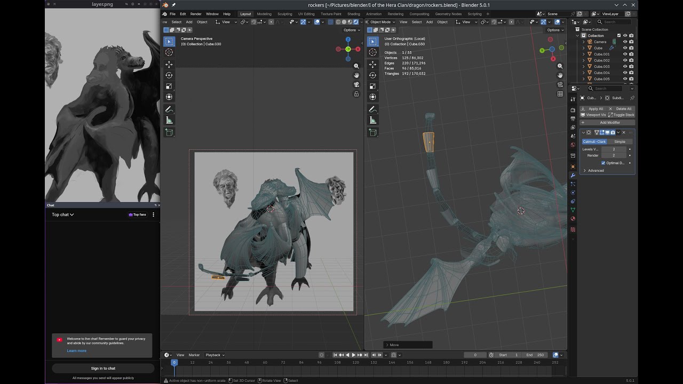Select Cursor tool in Camera Perspective viewport
The height and width of the screenshot is (384, 683).
(x=169, y=52)
